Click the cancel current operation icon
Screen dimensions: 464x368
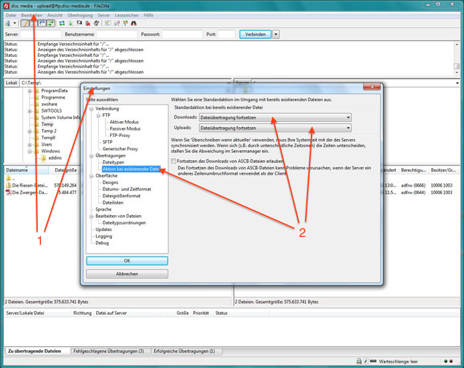(x=80, y=23)
